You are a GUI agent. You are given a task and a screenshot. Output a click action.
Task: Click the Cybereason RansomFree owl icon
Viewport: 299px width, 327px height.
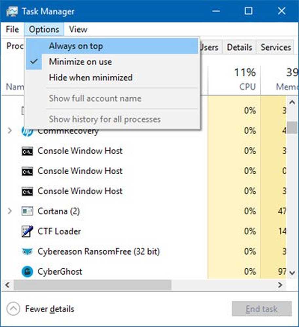coord(27,251)
